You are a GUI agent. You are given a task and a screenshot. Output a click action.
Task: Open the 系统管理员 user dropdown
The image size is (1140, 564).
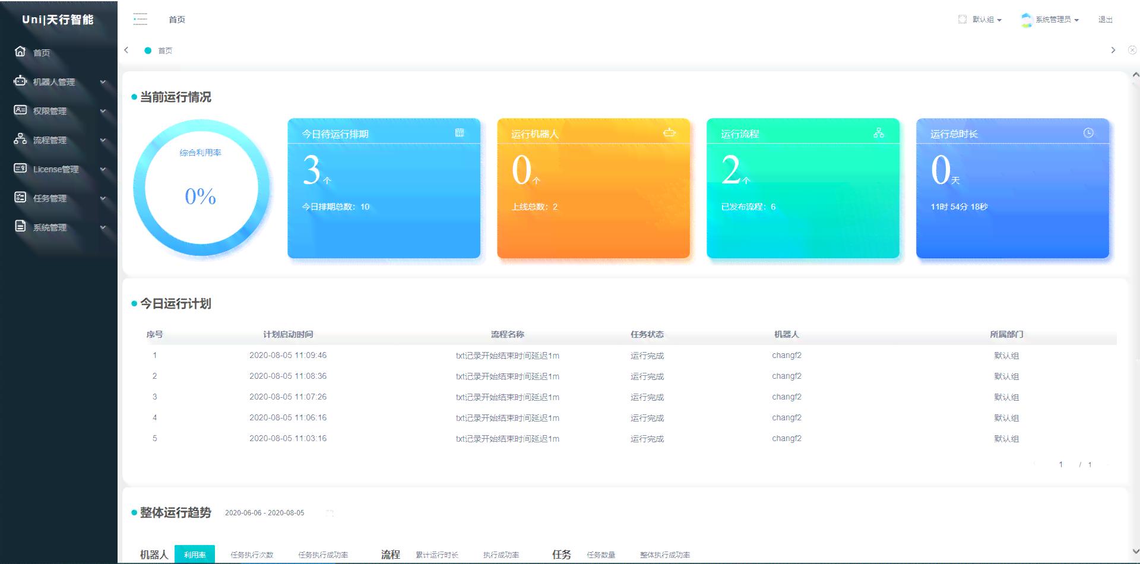(x=1057, y=20)
